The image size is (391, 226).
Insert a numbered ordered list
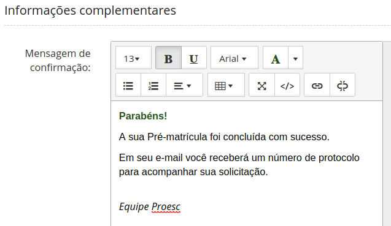153,85
